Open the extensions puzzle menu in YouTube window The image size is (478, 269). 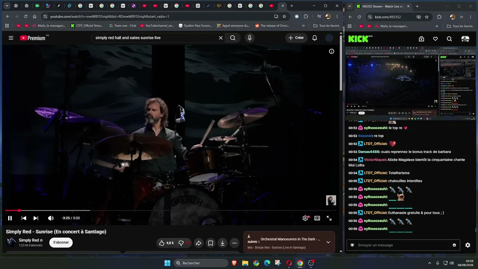click(x=306, y=16)
